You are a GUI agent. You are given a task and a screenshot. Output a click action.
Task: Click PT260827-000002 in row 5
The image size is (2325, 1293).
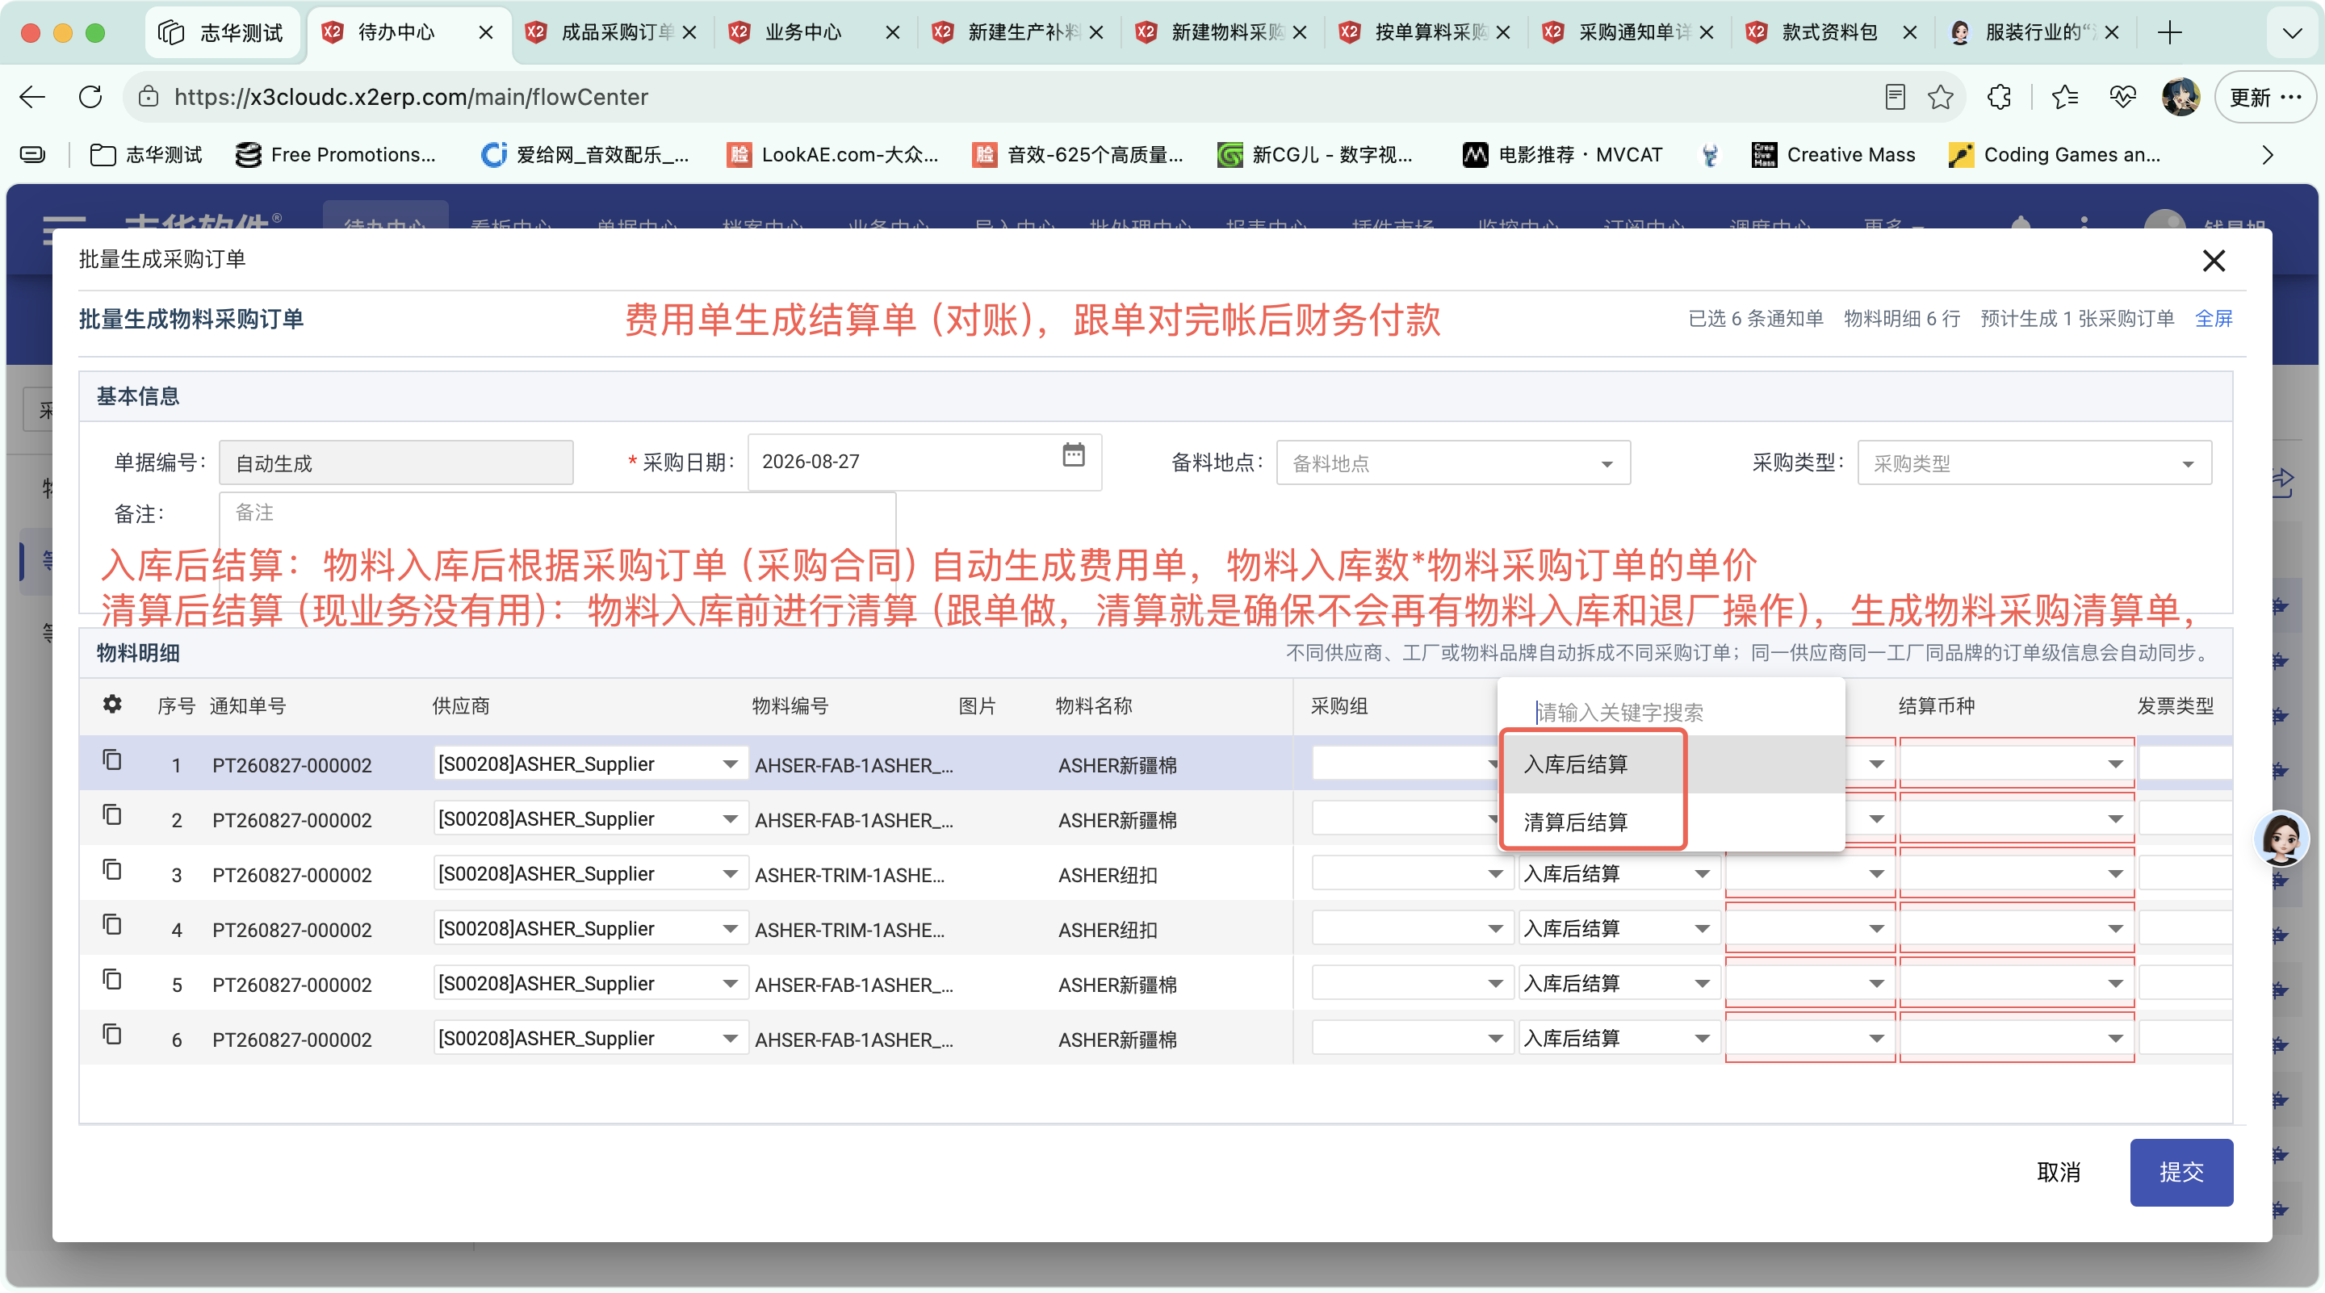pos(291,985)
